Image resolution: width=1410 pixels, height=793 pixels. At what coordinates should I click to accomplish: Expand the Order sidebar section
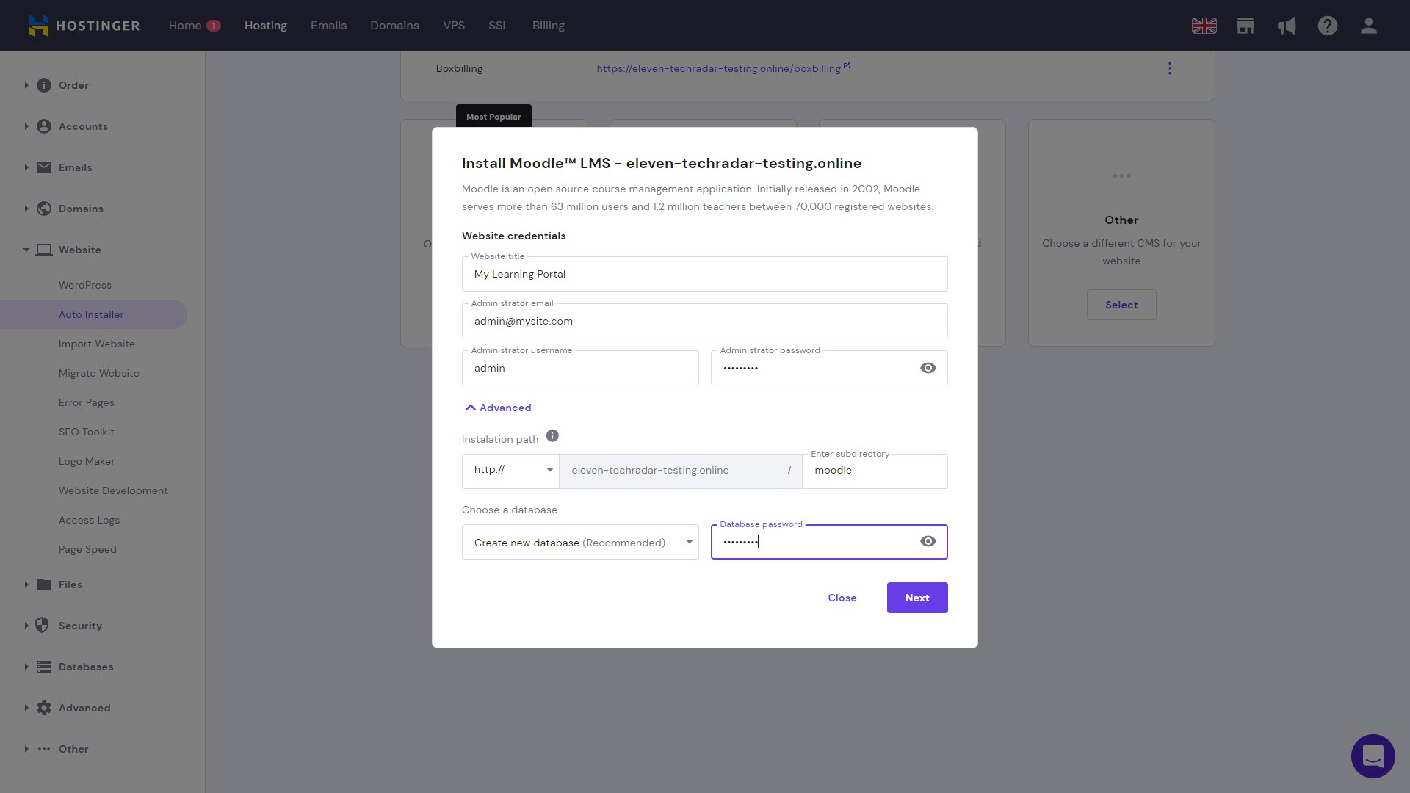(26, 85)
